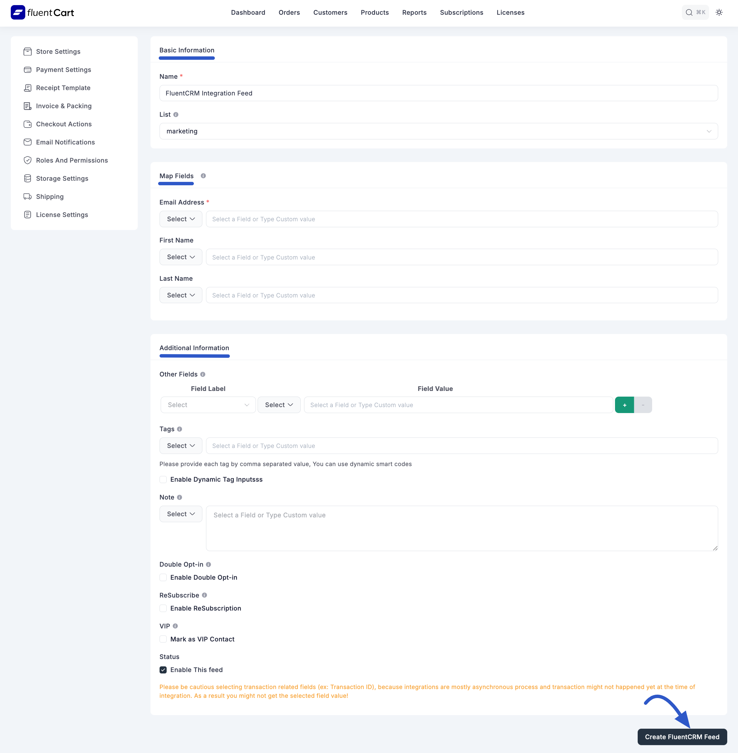Show the Tags info icon
The height and width of the screenshot is (753, 738).
[x=179, y=429]
